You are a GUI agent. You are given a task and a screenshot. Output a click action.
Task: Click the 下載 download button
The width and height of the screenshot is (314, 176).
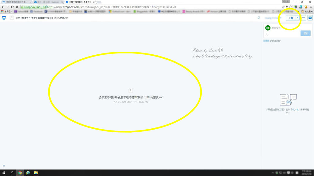tap(291, 18)
